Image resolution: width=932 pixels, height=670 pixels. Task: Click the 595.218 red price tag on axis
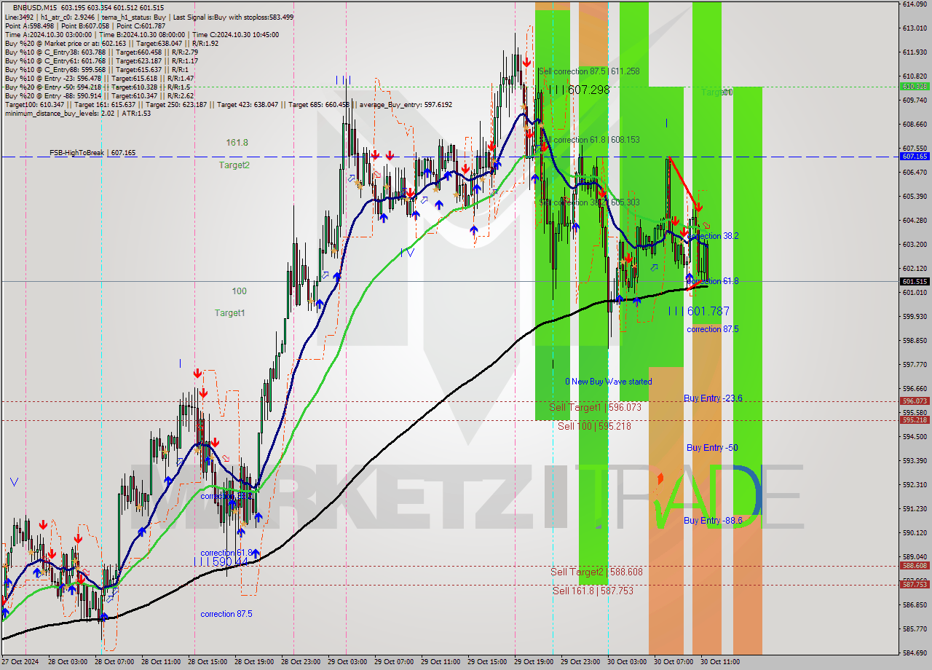click(915, 419)
